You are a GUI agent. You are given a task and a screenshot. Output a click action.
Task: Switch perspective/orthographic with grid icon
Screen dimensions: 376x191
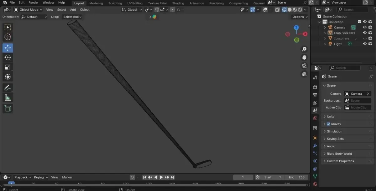pyautogui.click(x=304, y=74)
